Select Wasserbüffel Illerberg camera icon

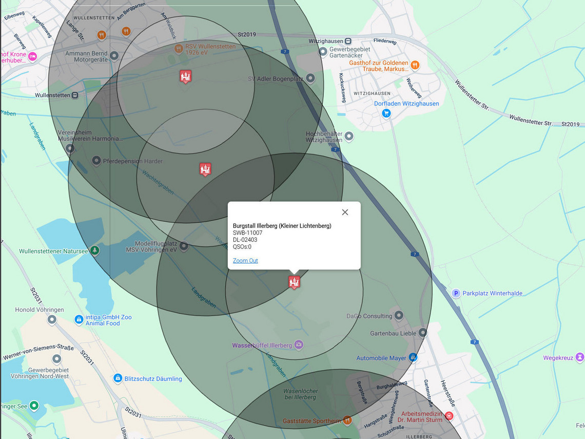coord(299,345)
